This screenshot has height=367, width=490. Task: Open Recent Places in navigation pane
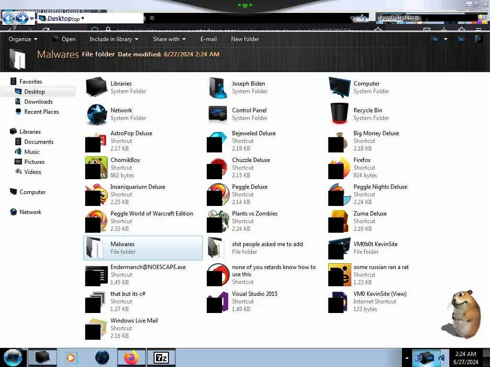pyautogui.click(x=42, y=111)
